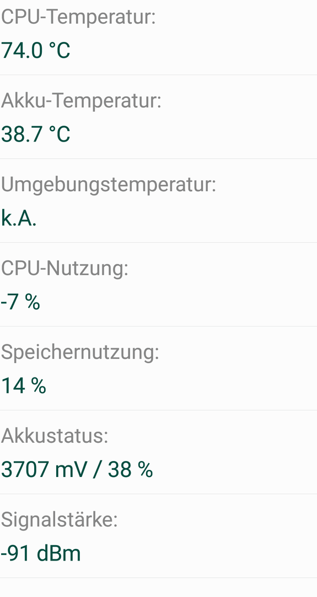317x597 pixels.
Task: Click the divider below the CPU-Temperatur row
Action: [158, 75]
